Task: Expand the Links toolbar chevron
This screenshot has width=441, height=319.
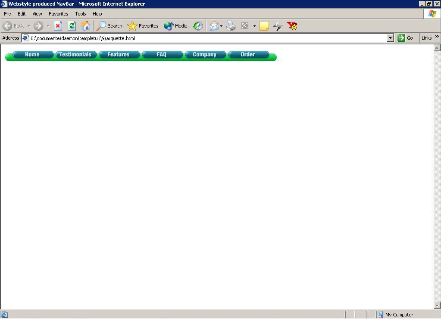Action: 437,37
